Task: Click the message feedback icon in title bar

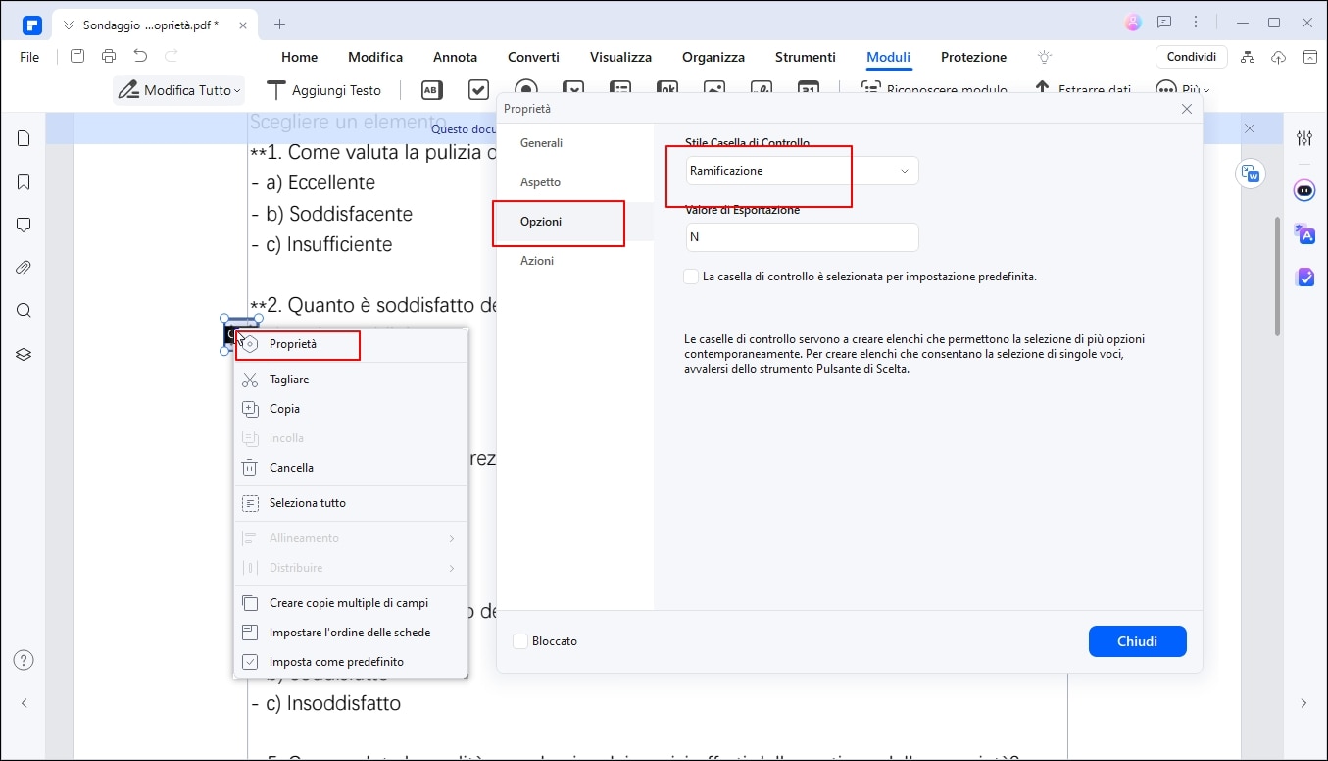Action: [1164, 23]
